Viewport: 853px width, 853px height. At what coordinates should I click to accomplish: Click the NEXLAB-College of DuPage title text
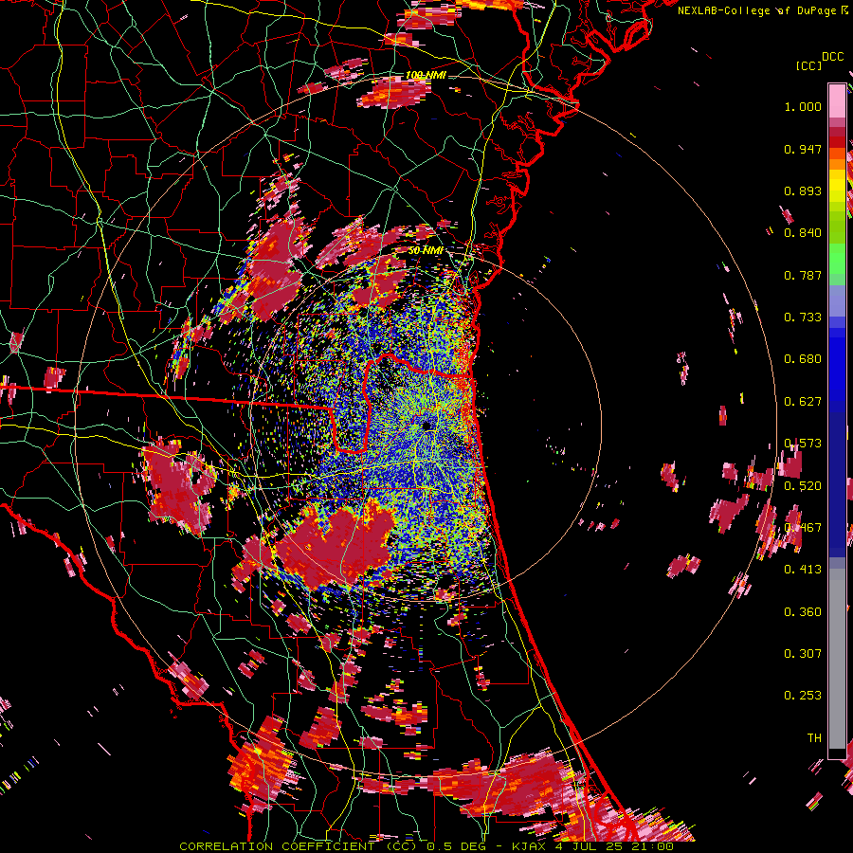point(757,10)
